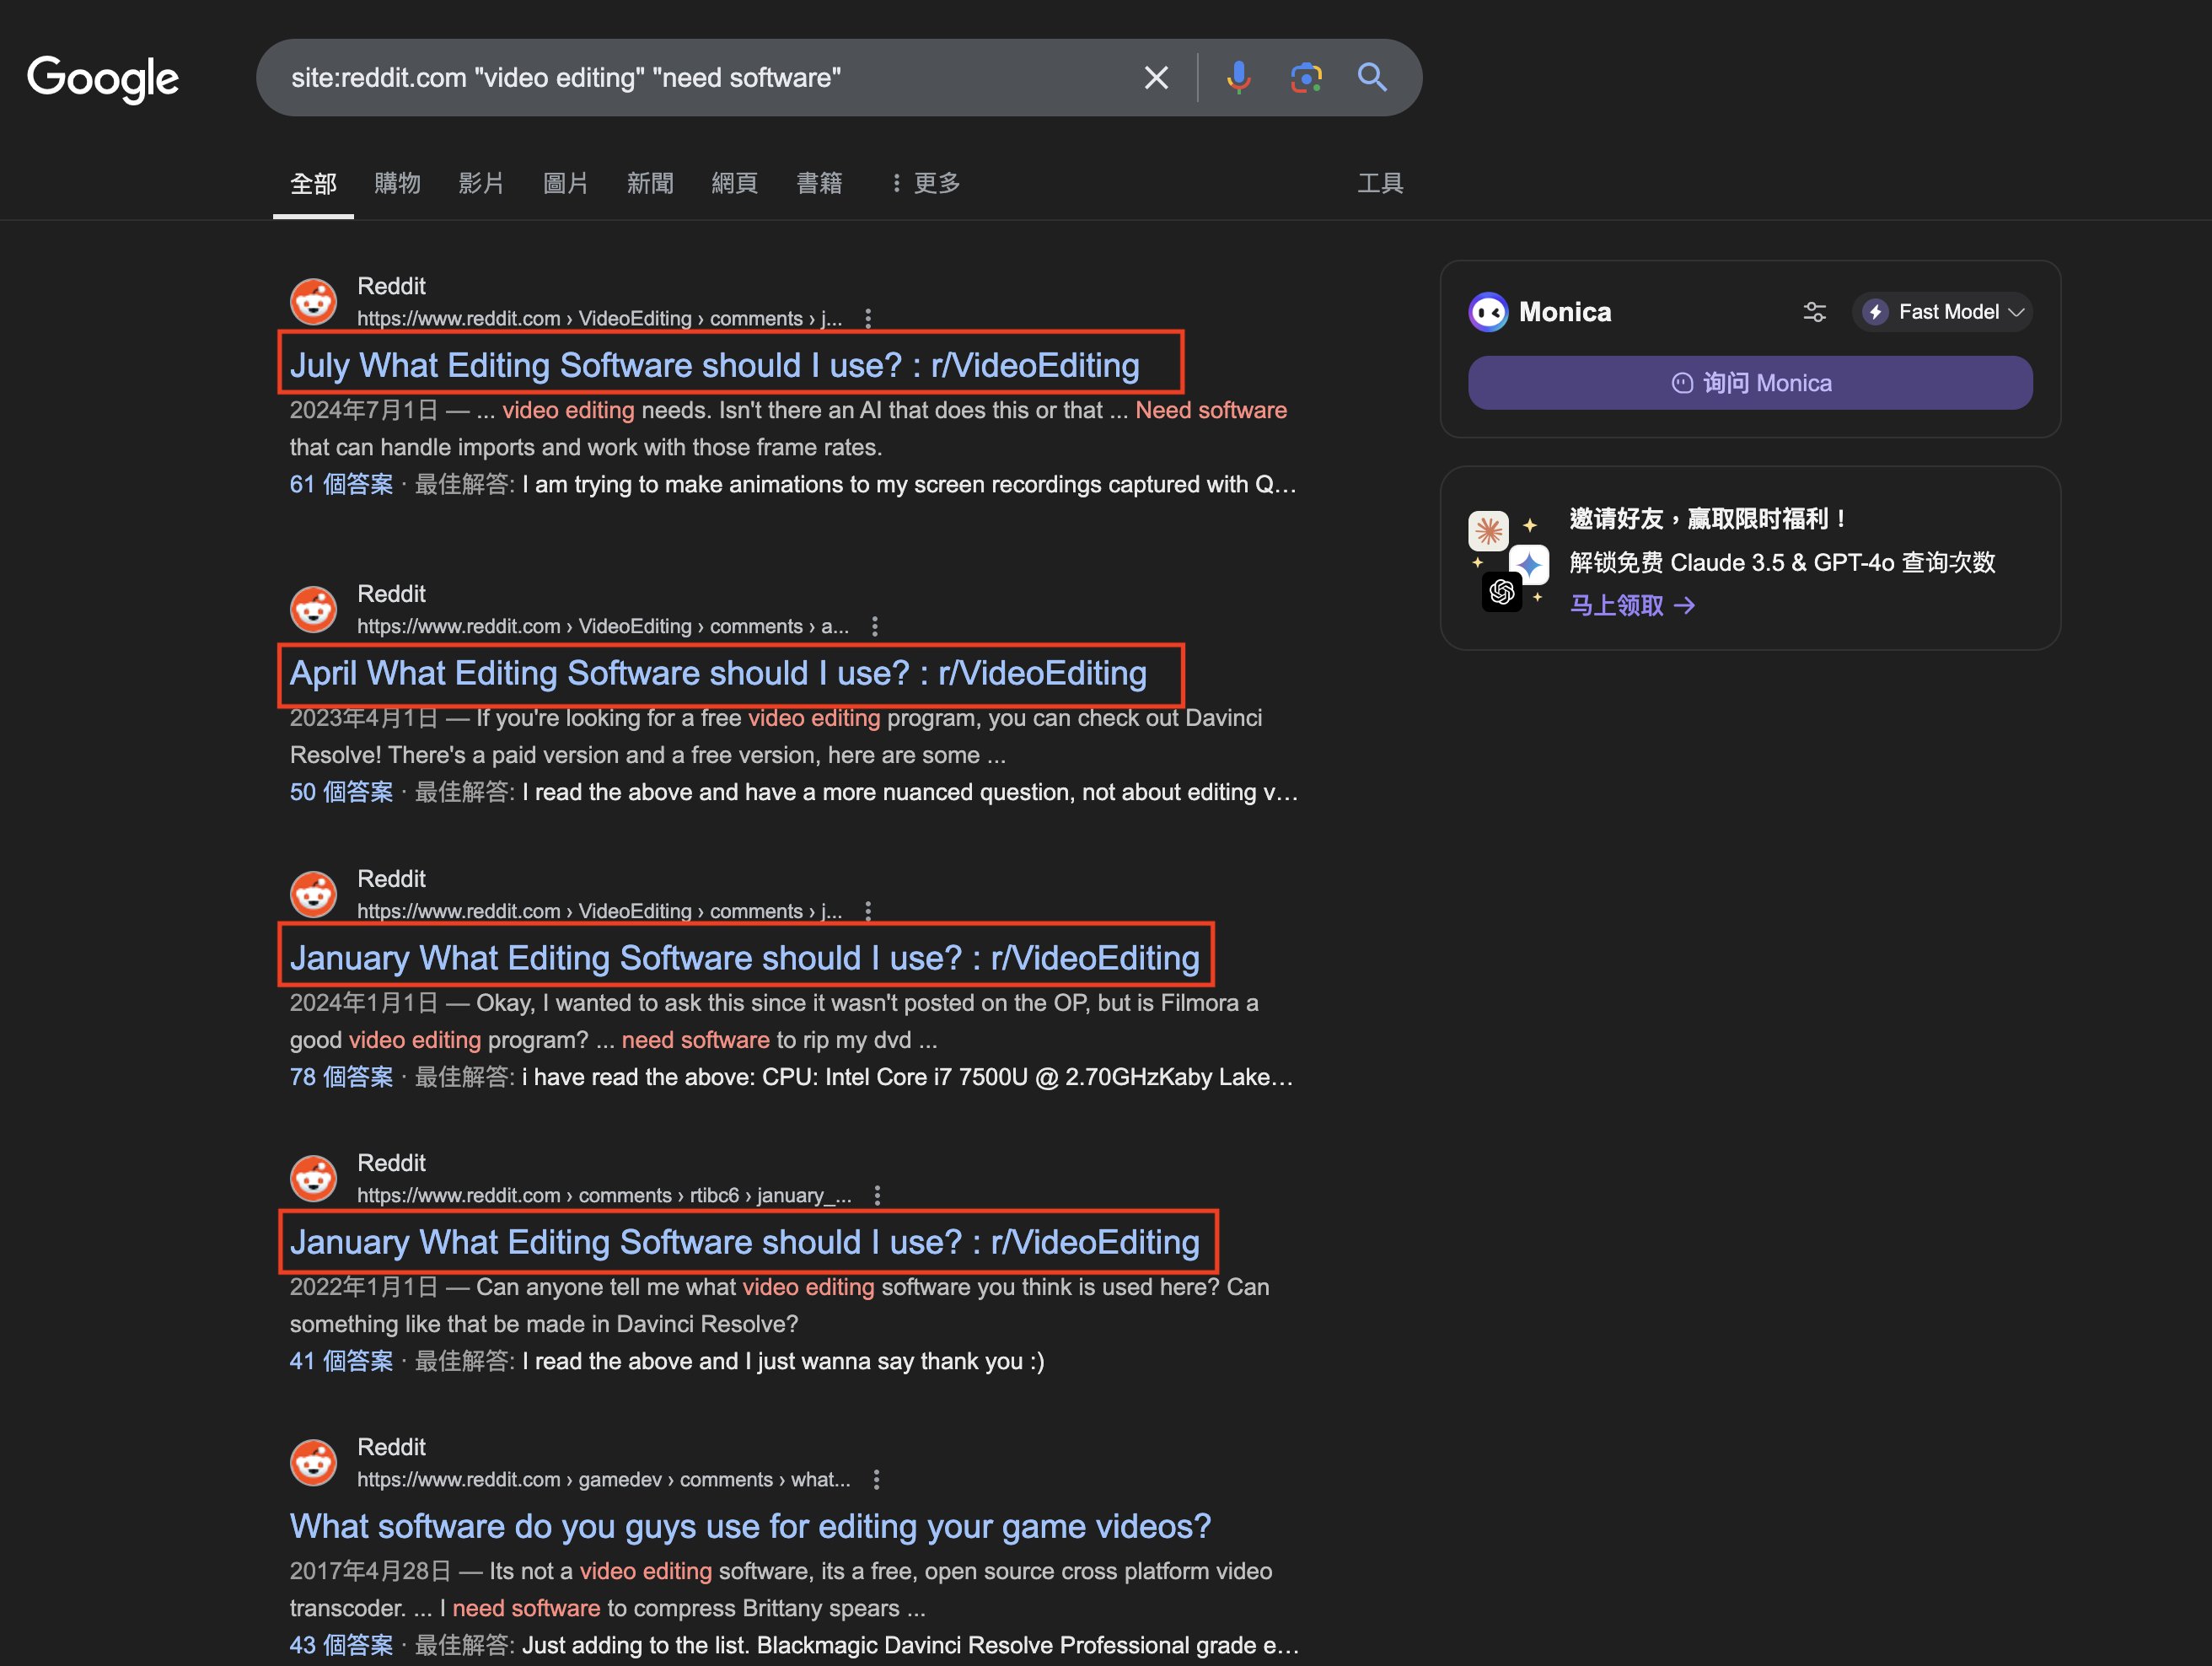Open options menu for gamedev result
Image resolution: width=2212 pixels, height=1666 pixels.
(x=876, y=1479)
